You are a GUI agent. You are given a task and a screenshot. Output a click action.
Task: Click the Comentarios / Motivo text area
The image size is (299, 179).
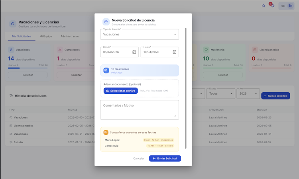(x=140, y=110)
